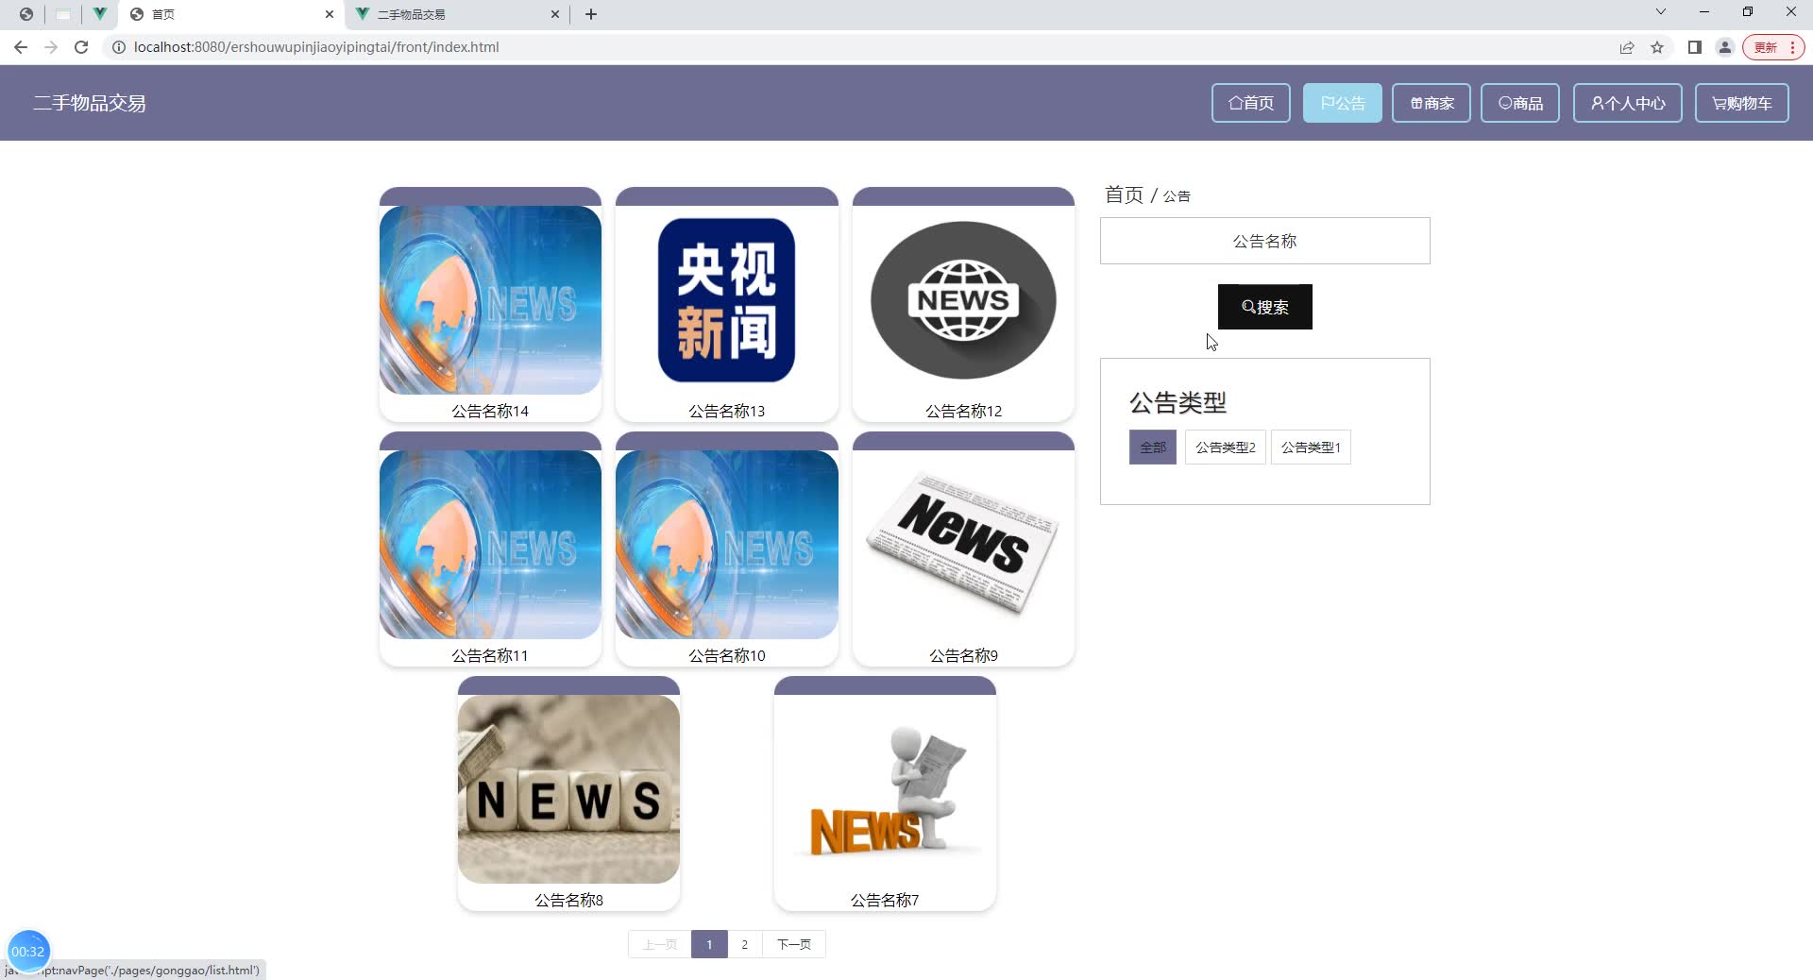The height and width of the screenshot is (980, 1813).
Task: Select the 首页 browser tab
Action: tap(231, 14)
